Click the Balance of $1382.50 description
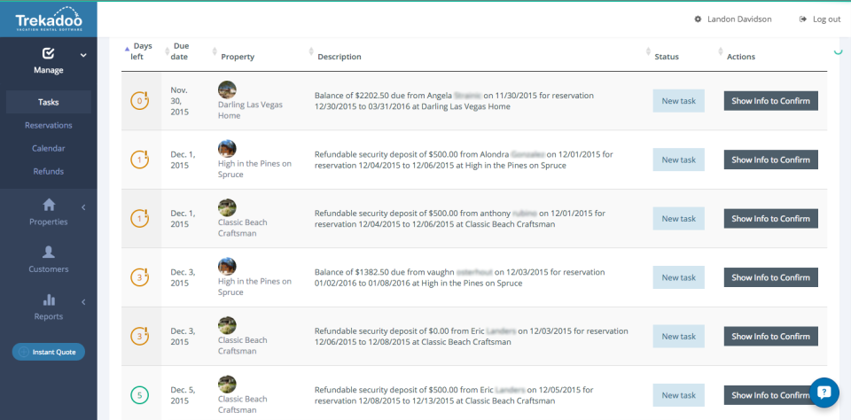Screen dimensions: 851x420 pos(460,277)
